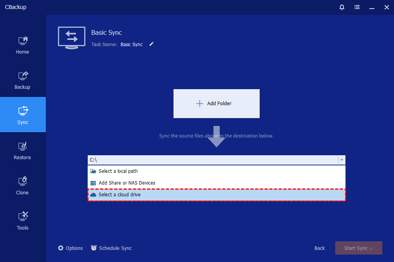Open the Home section in sidebar

(x=23, y=45)
